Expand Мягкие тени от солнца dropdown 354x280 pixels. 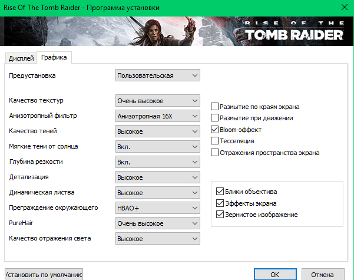[x=158, y=147]
